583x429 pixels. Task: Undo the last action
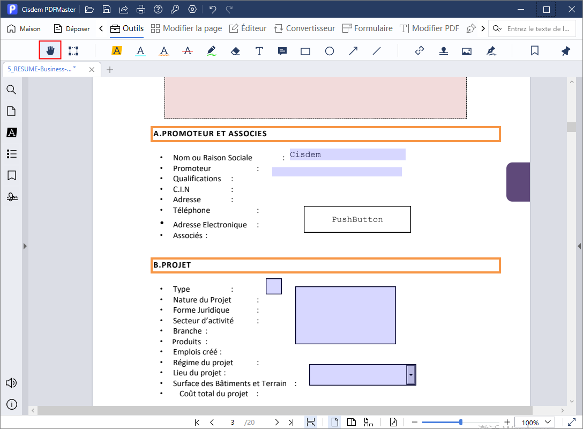pos(213,9)
